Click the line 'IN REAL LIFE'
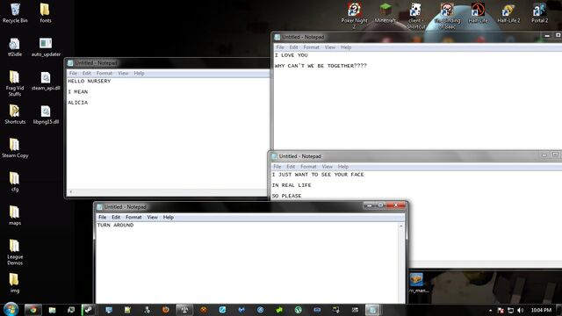Screen dimensions: 562x316 pyautogui.click(x=292, y=185)
